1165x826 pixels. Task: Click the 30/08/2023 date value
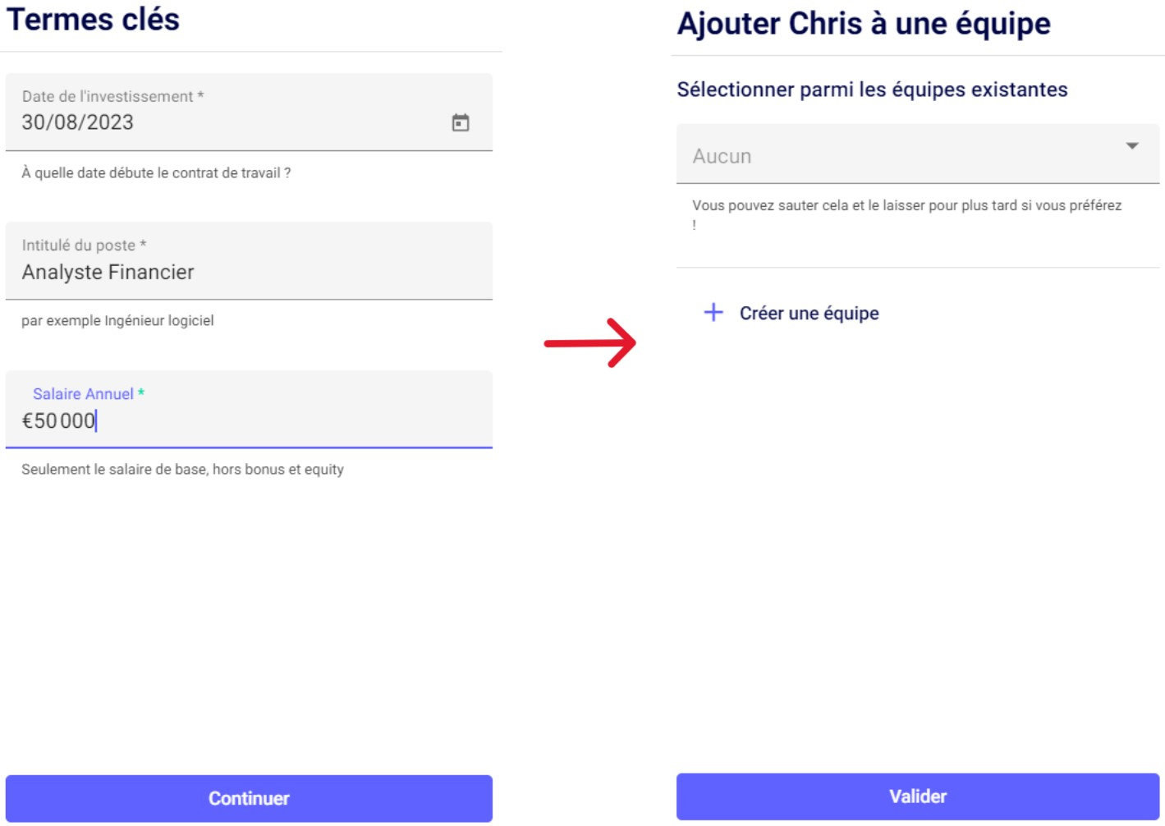click(78, 122)
